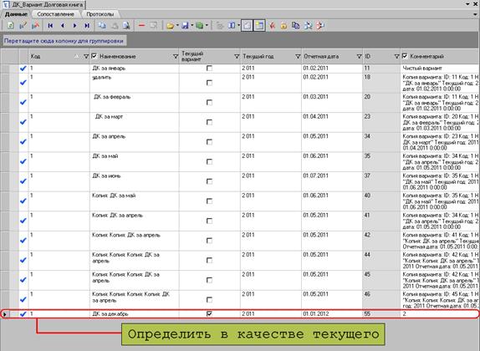Viewport: 480px width, 351px height.
Task: Click the red minus delete record icon
Action: (x=141, y=26)
